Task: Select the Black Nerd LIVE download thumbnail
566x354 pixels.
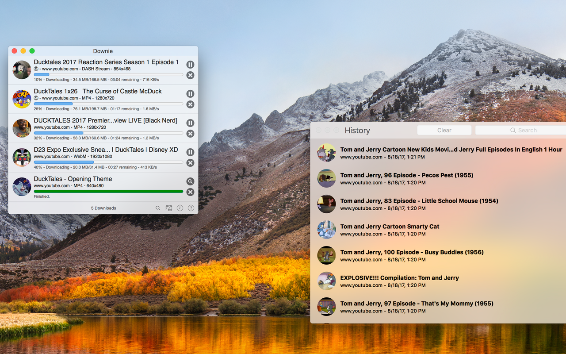Action: 22,128
